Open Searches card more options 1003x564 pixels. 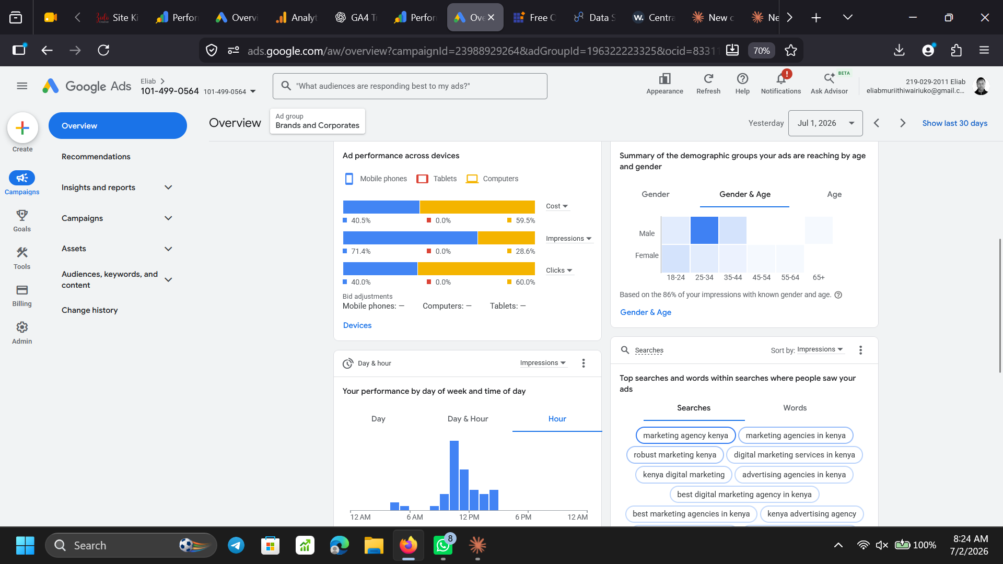click(x=860, y=350)
